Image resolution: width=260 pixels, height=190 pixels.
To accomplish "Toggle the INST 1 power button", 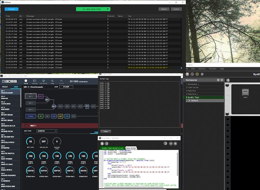I will click(26, 126).
